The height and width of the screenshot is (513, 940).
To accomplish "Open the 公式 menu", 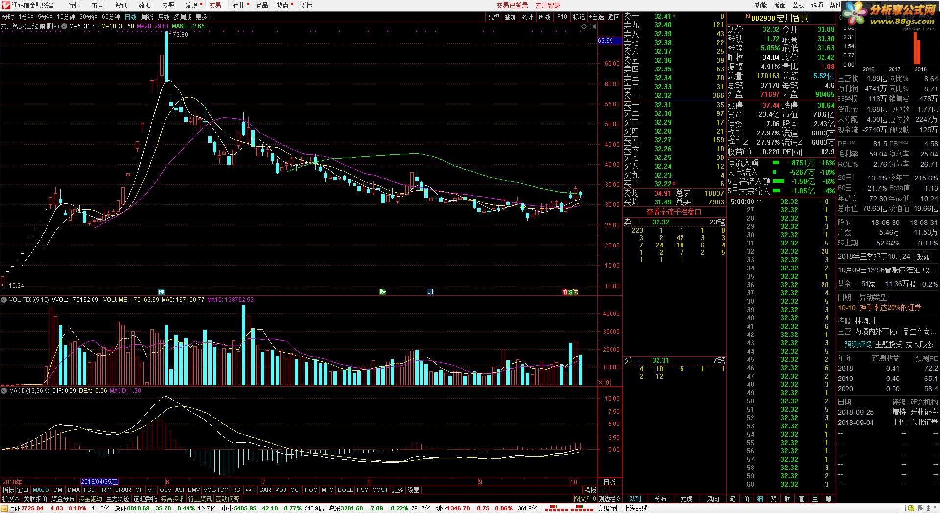I will pyautogui.click(x=798, y=5).
